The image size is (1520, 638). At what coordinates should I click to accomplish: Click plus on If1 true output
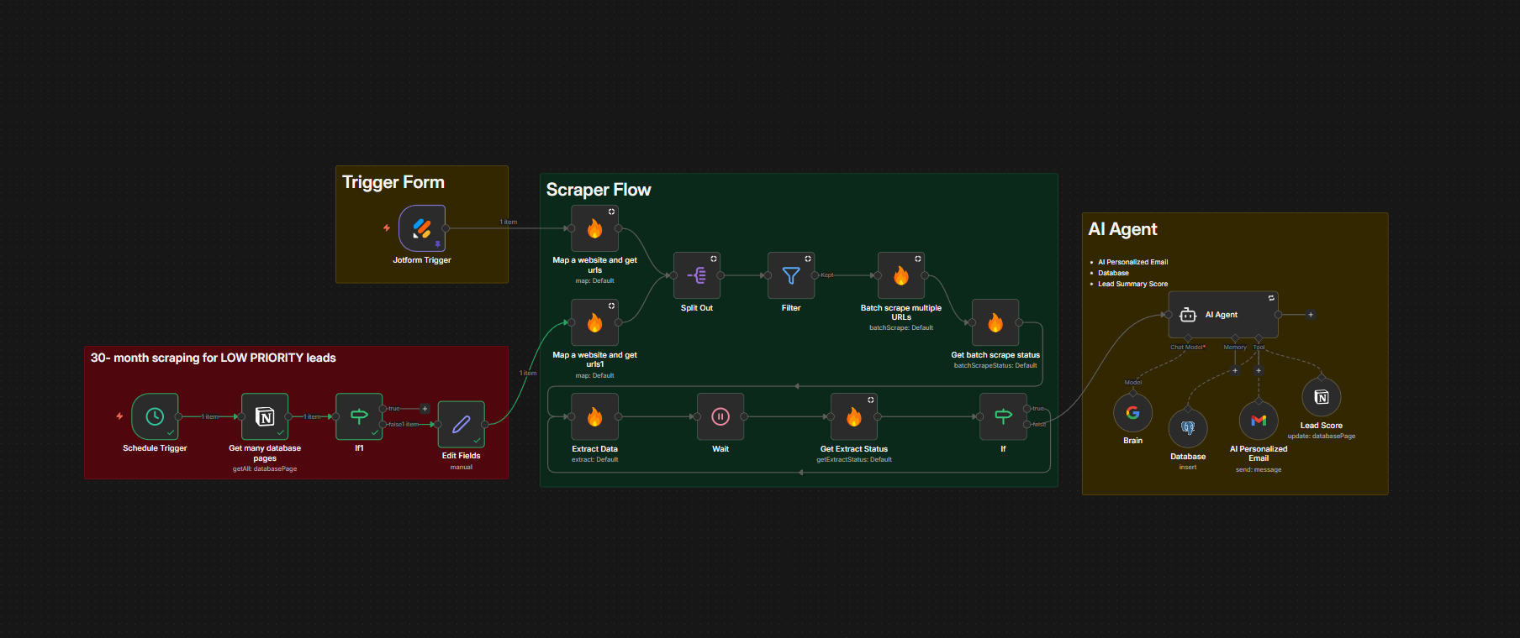pyautogui.click(x=425, y=409)
